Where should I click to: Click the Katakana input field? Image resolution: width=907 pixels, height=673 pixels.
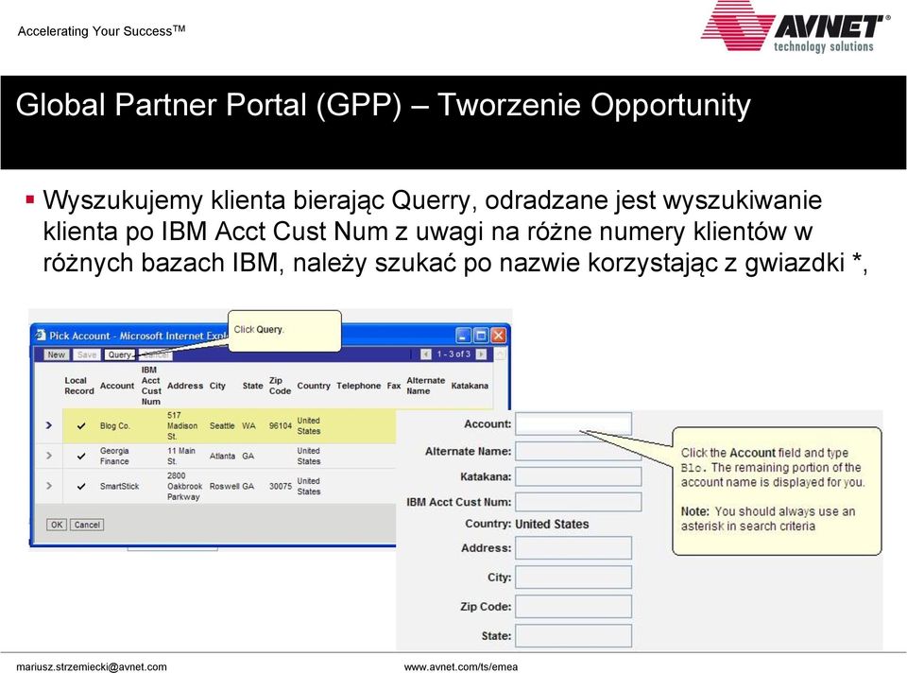tap(578, 476)
